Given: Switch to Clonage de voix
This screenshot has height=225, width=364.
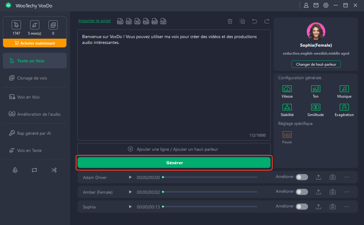Looking at the screenshot, I should 32,78.
